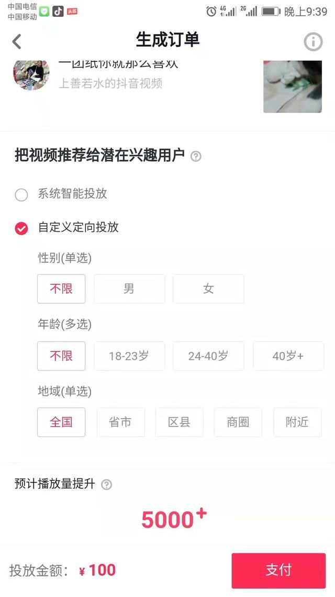
Task: Select 自定义定向投放 radio option
Action: pos(21,228)
